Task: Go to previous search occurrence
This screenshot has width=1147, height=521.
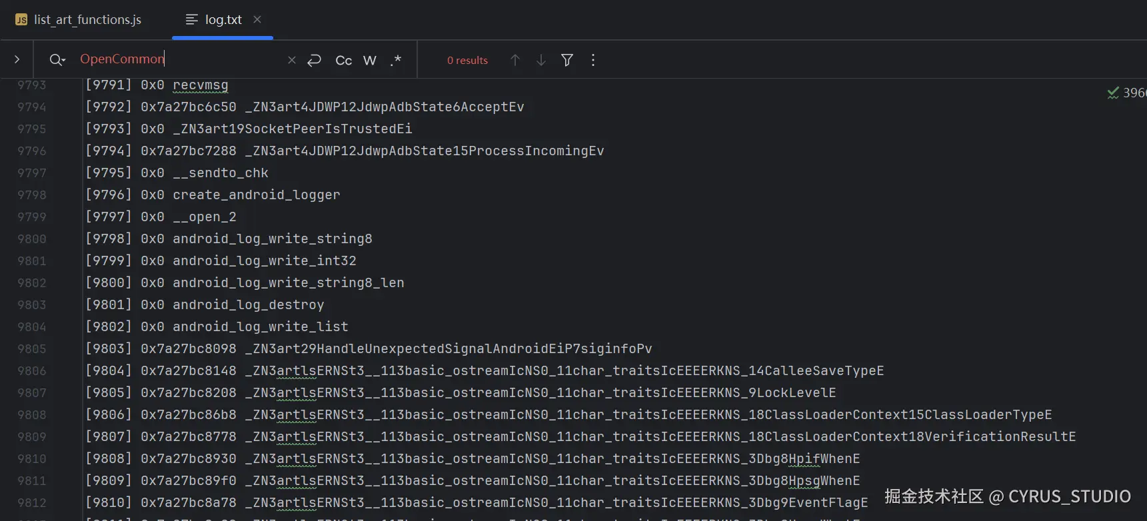Action: pyautogui.click(x=515, y=60)
